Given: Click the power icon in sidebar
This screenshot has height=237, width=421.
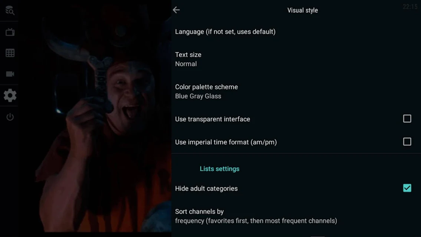Looking at the screenshot, I should pyautogui.click(x=10, y=117).
